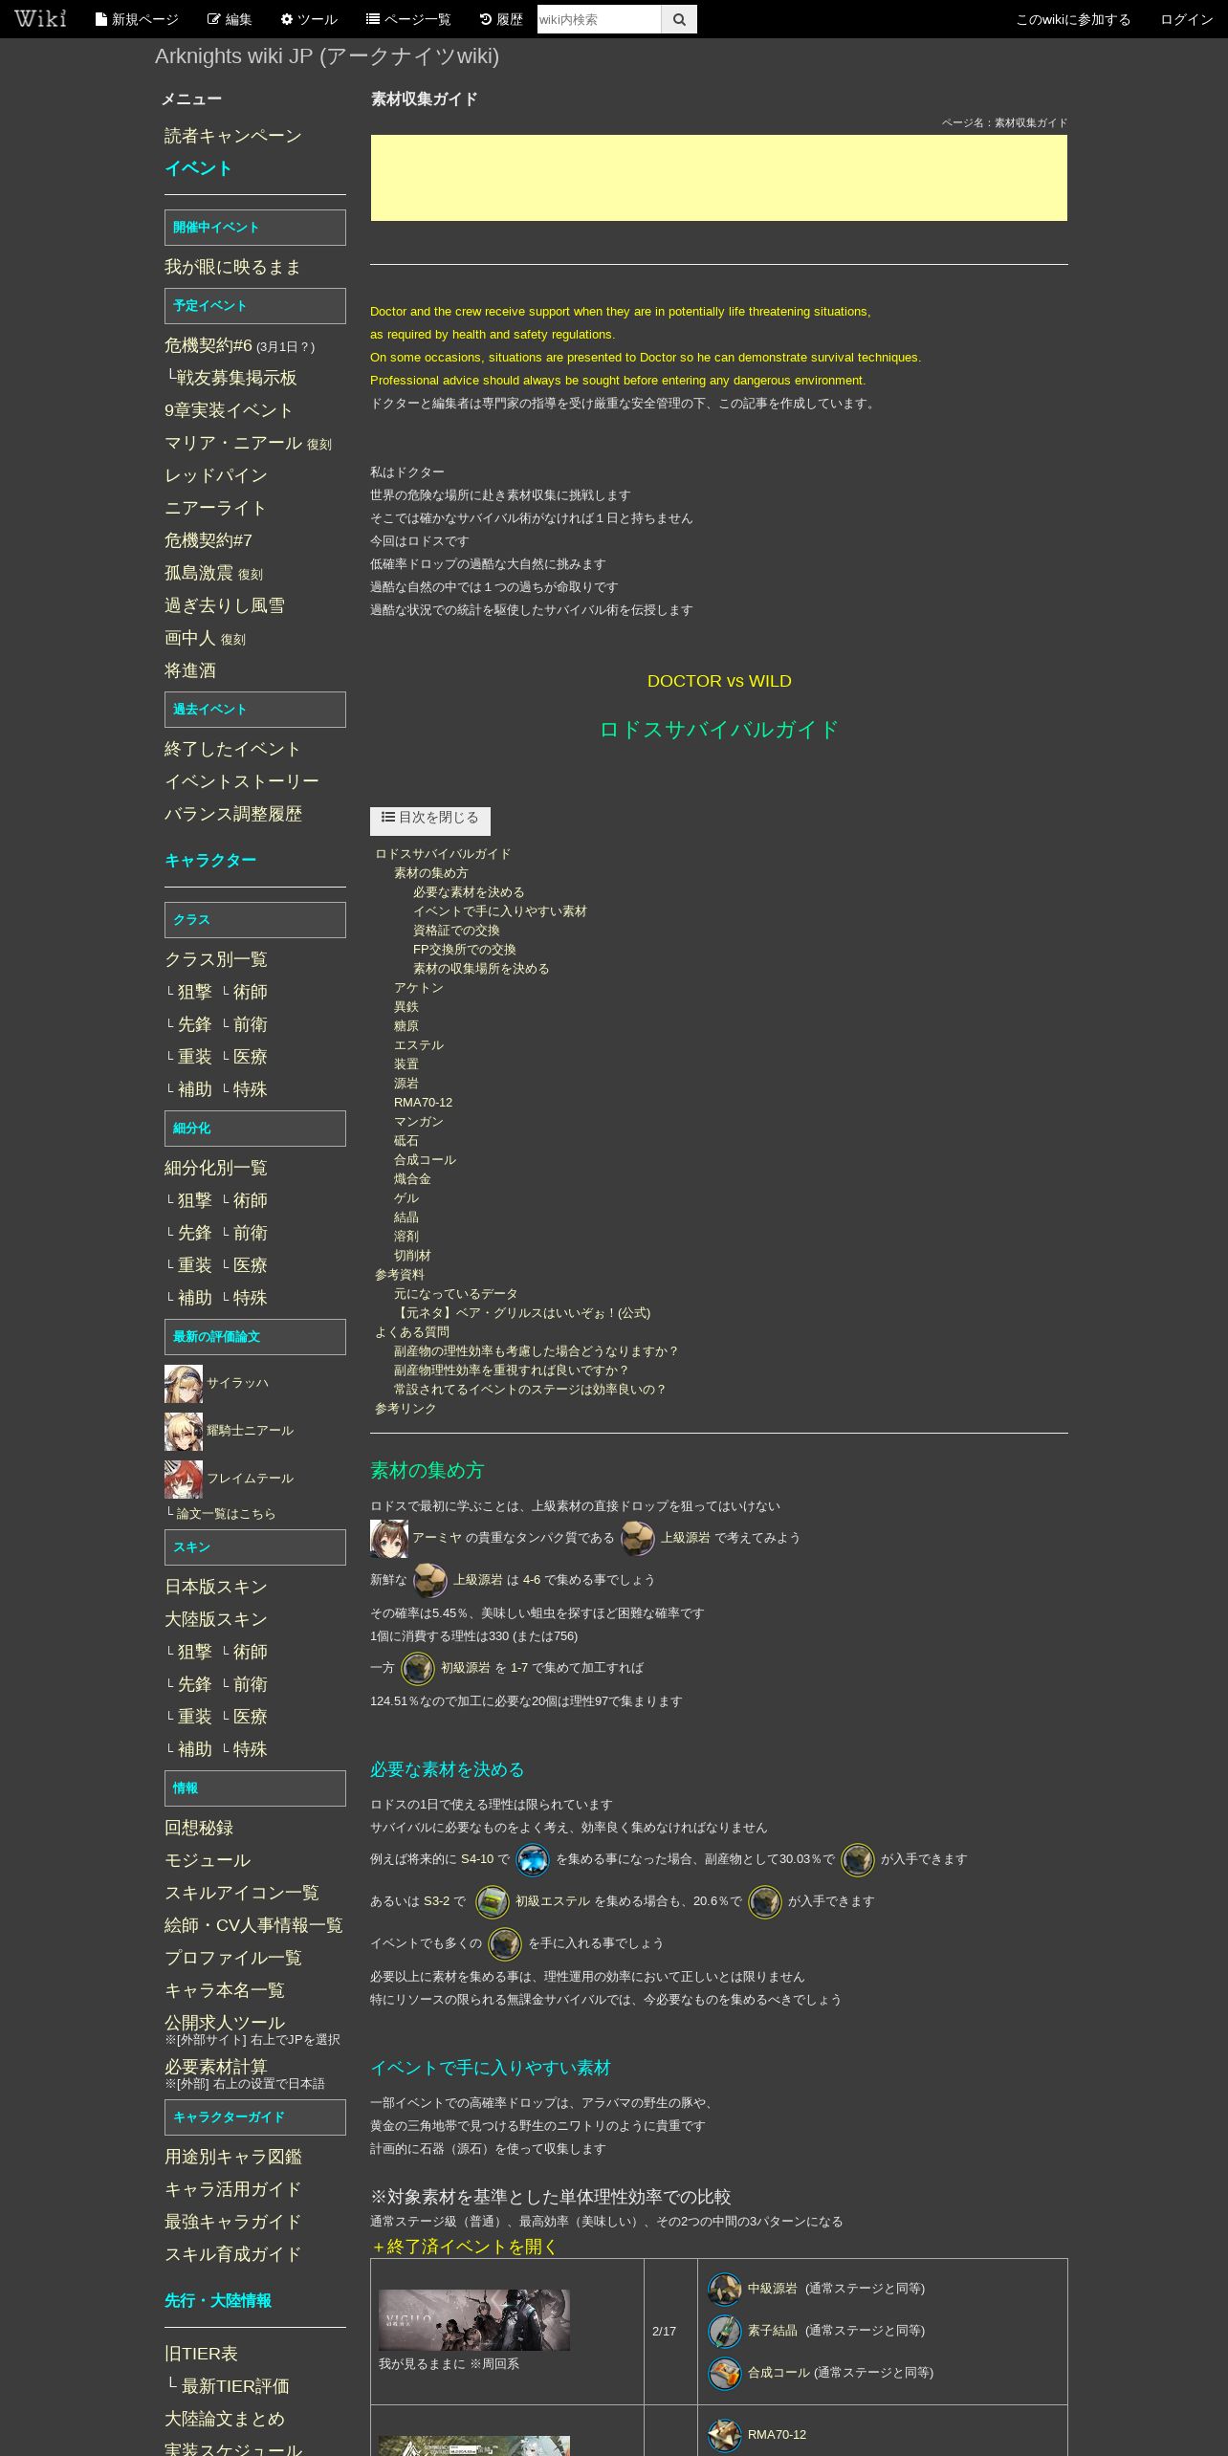The image size is (1228, 2456).
Task: Click 中級源岩 material icon in table
Action: tap(725, 2290)
